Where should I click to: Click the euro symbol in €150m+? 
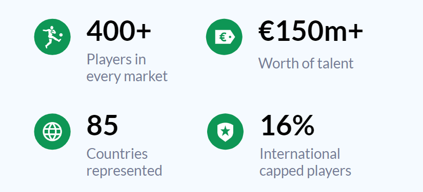point(267,31)
